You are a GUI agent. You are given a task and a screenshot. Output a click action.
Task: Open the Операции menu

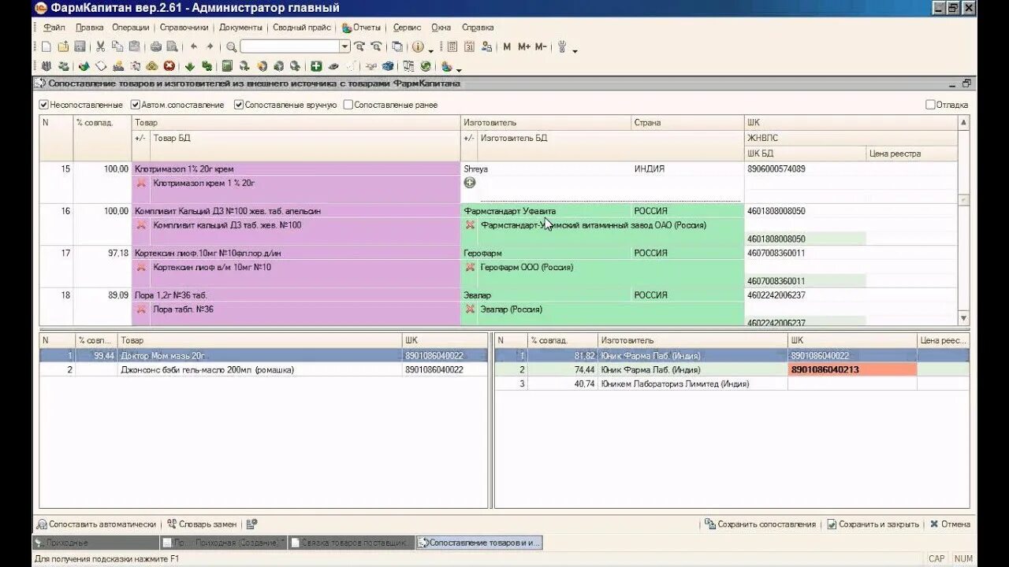131,28
